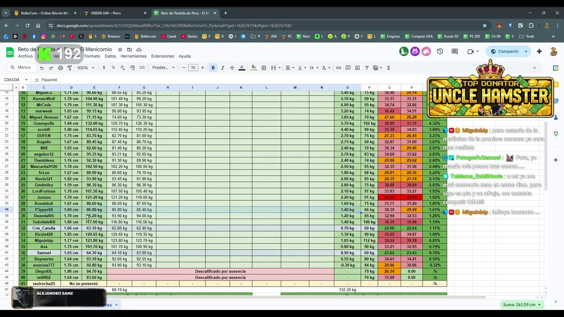Viewport: 564px width, 317px height.
Task: Switch to the RollerCoin browser tab
Action: tap(45, 13)
